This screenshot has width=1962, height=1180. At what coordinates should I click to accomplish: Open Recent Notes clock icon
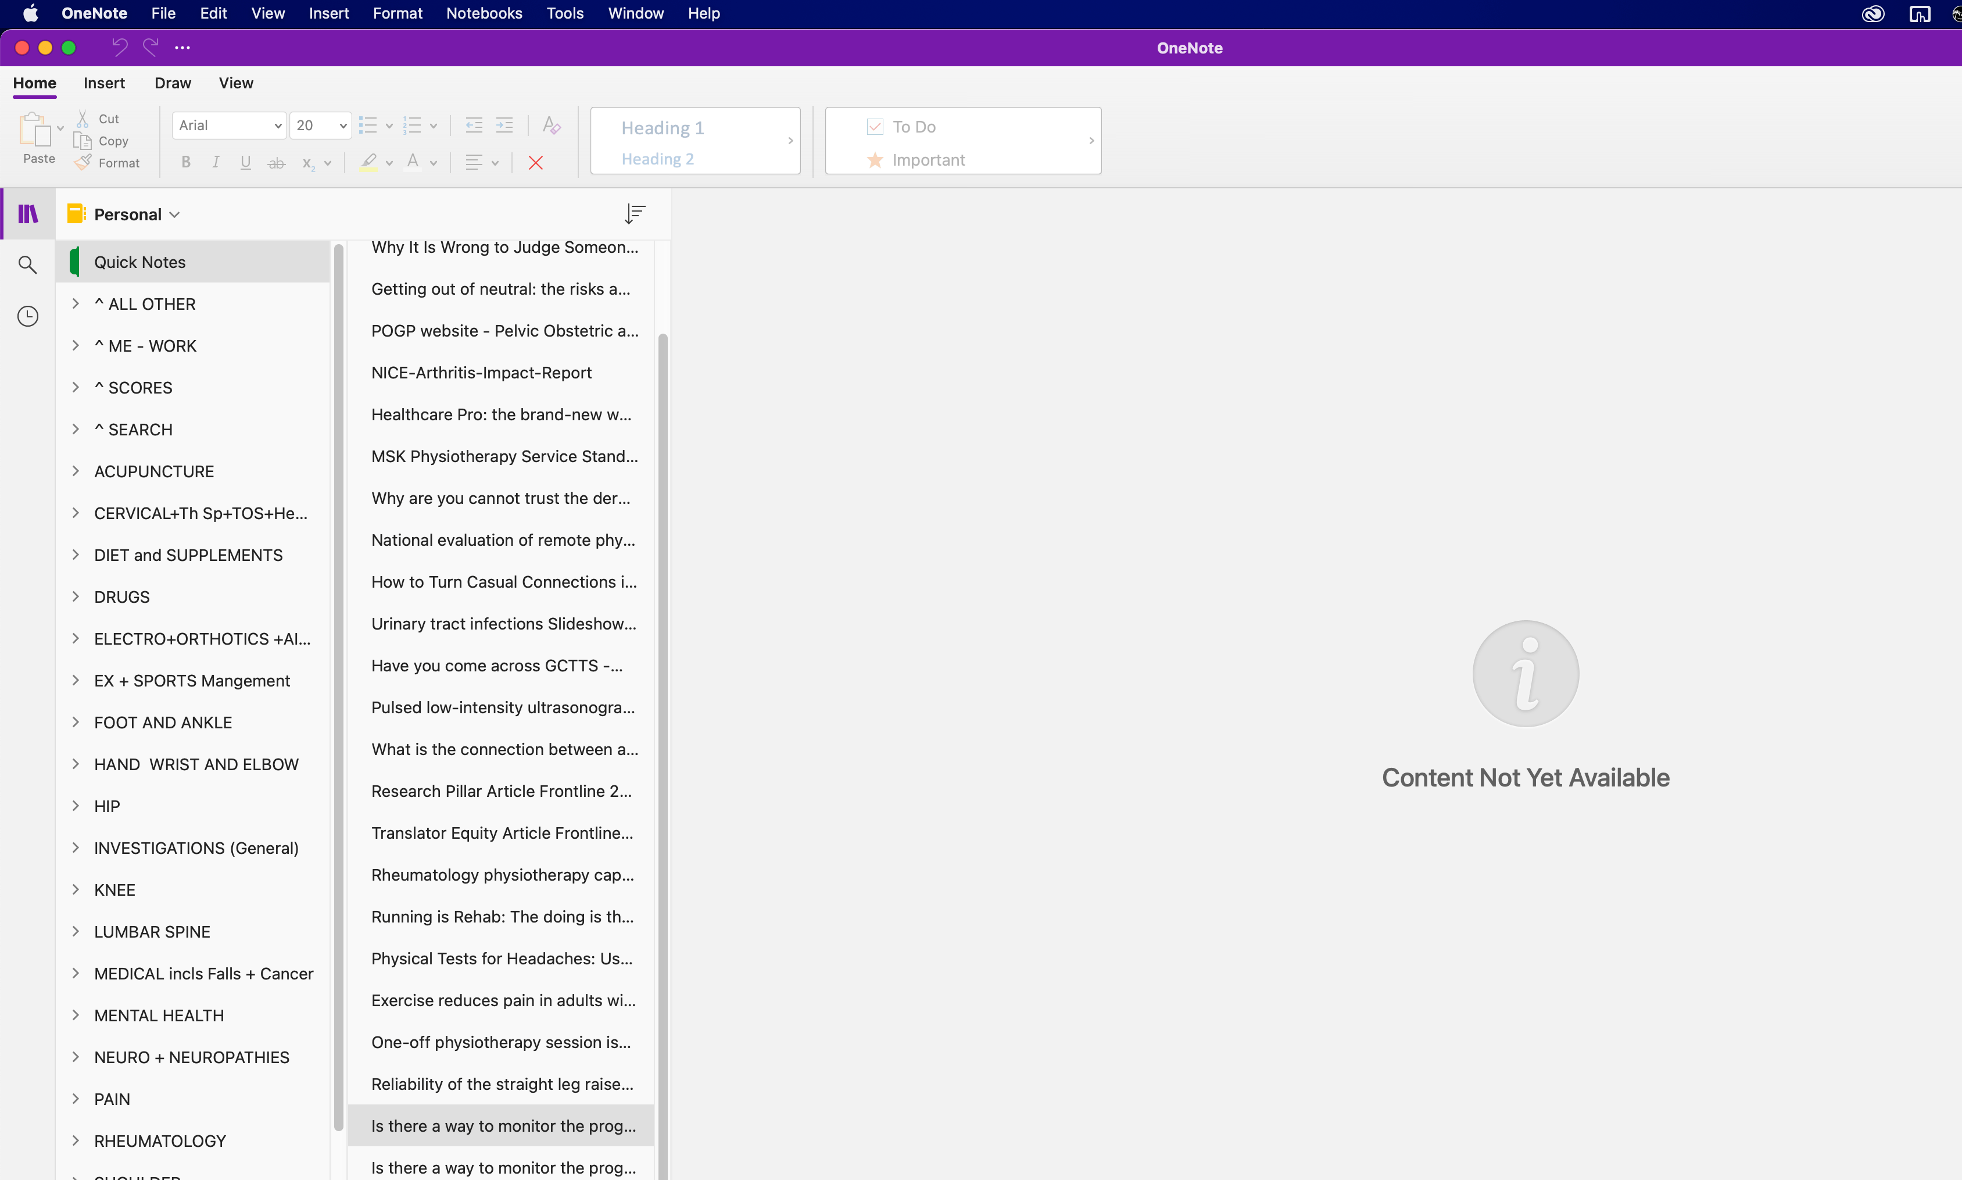tap(28, 316)
